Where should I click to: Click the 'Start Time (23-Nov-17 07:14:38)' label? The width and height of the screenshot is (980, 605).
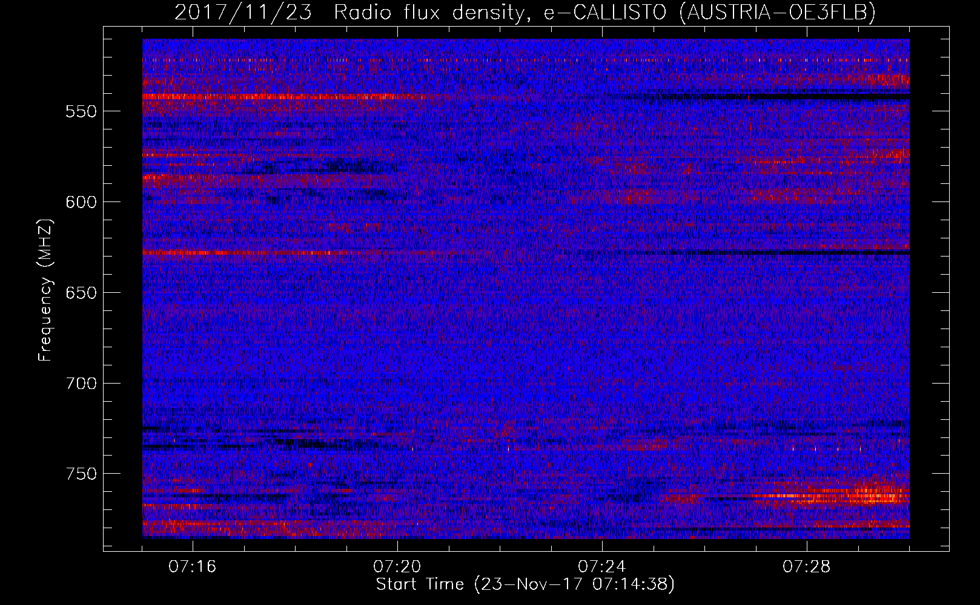tap(525, 584)
